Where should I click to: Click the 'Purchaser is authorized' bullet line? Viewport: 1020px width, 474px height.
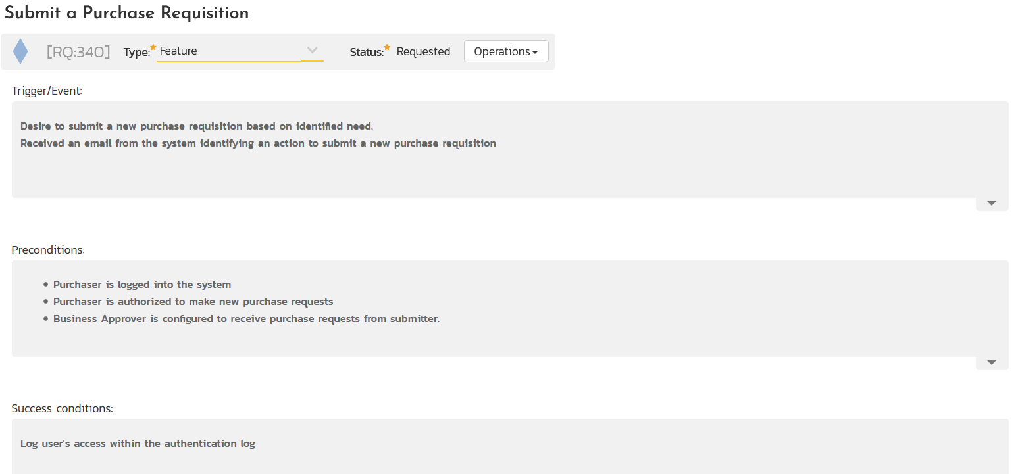(193, 302)
